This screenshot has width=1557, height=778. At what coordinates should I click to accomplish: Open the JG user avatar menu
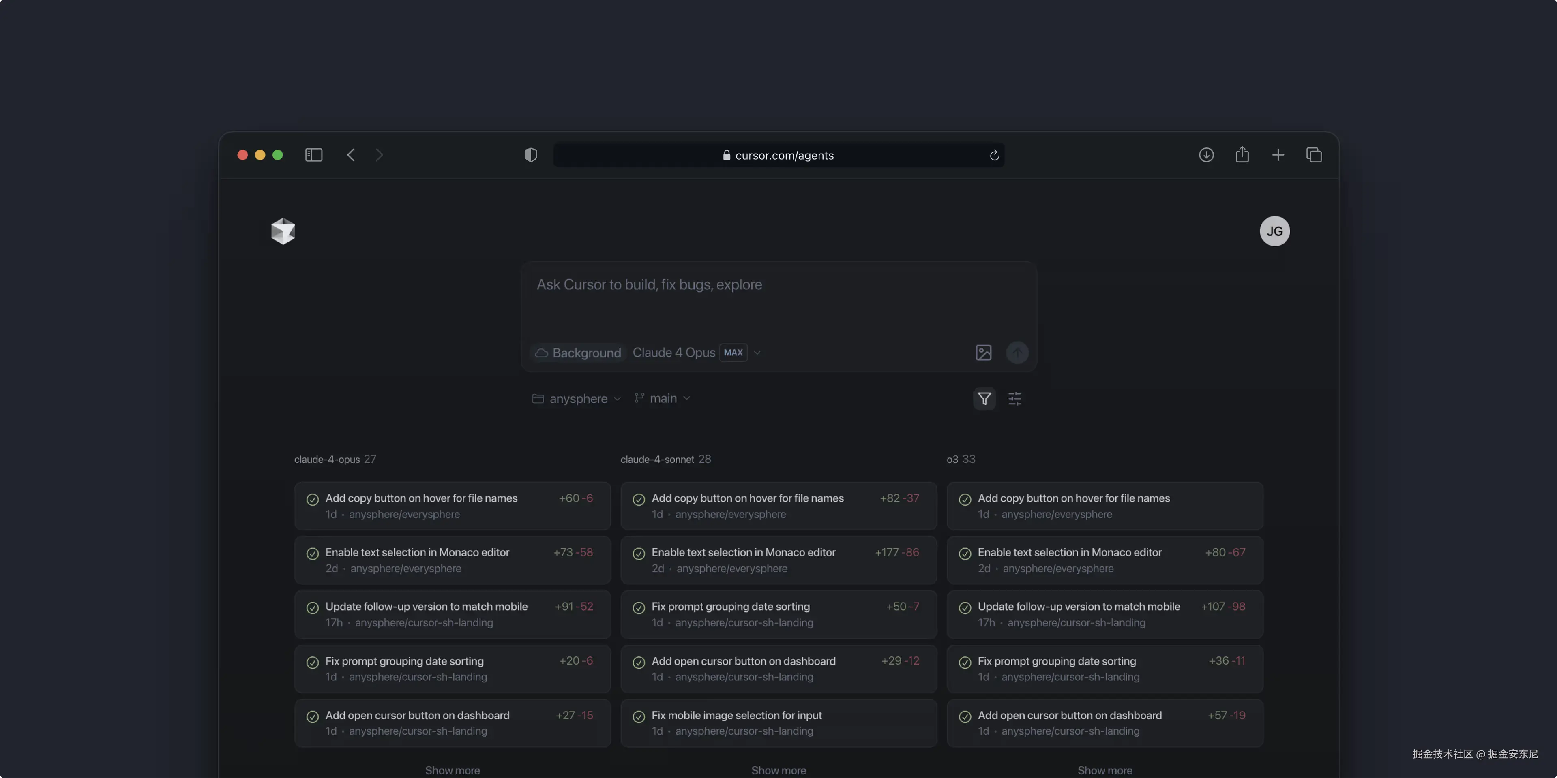(1274, 231)
